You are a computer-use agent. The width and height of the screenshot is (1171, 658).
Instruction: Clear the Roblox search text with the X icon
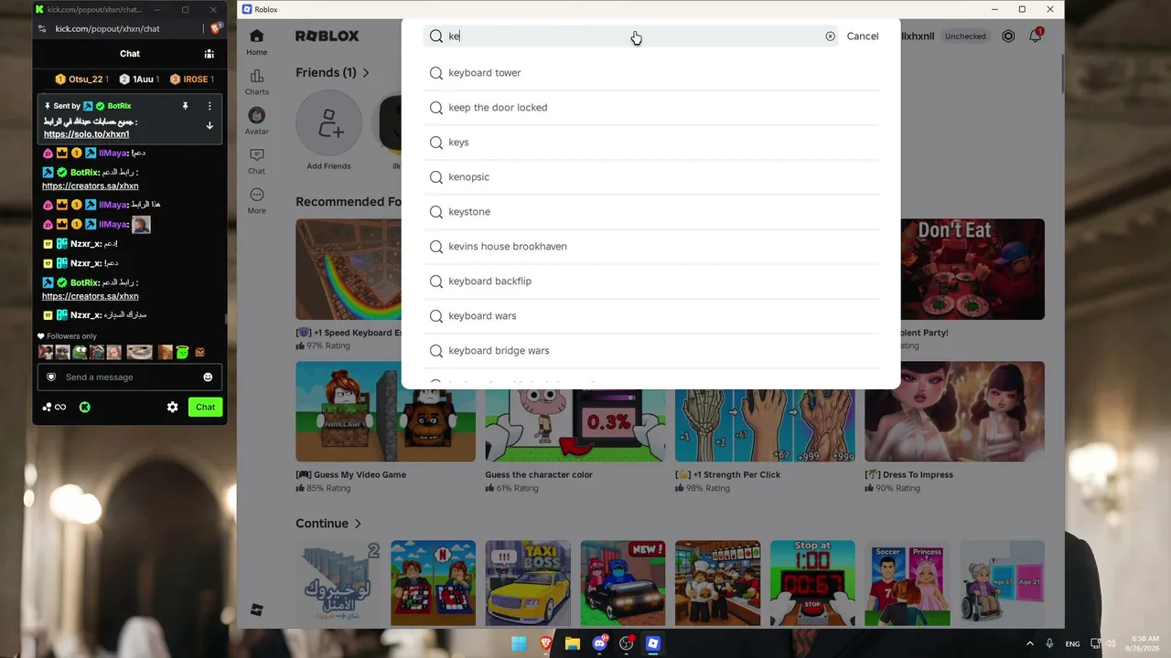tap(830, 37)
